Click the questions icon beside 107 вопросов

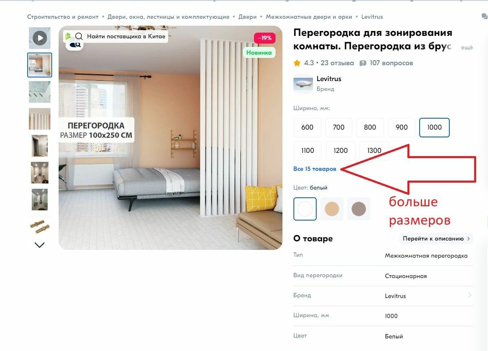click(363, 63)
